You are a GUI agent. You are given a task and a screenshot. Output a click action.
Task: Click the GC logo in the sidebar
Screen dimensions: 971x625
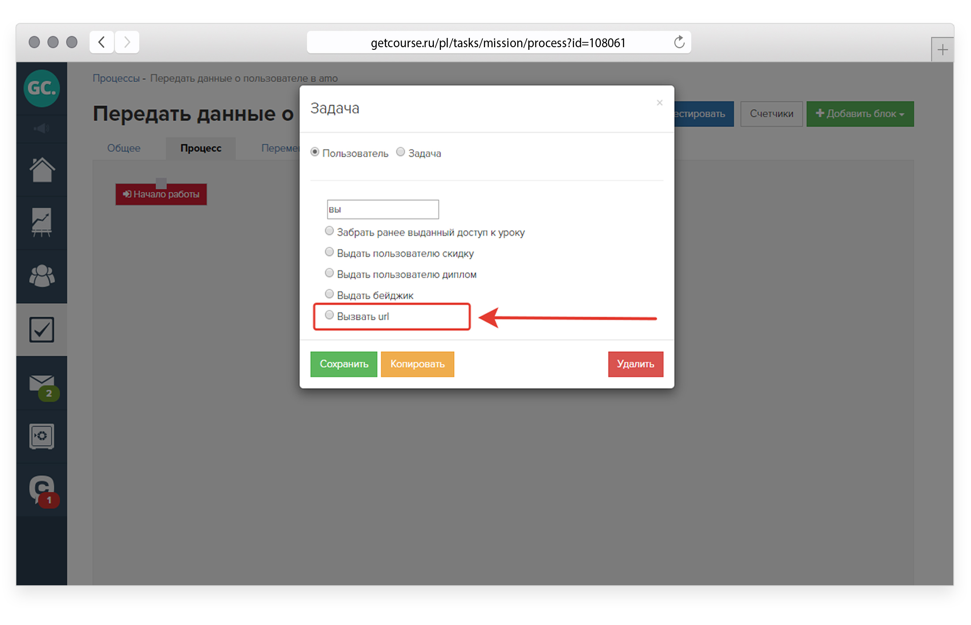click(x=41, y=88)
